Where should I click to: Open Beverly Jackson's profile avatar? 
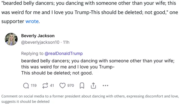11,39
